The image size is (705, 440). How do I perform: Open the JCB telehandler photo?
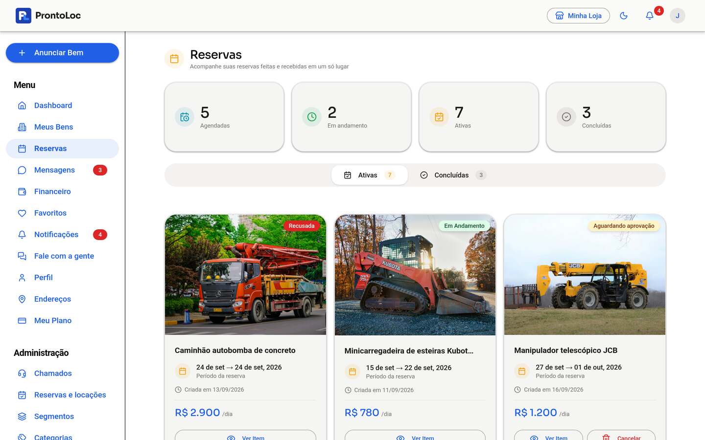pos(585,275)
